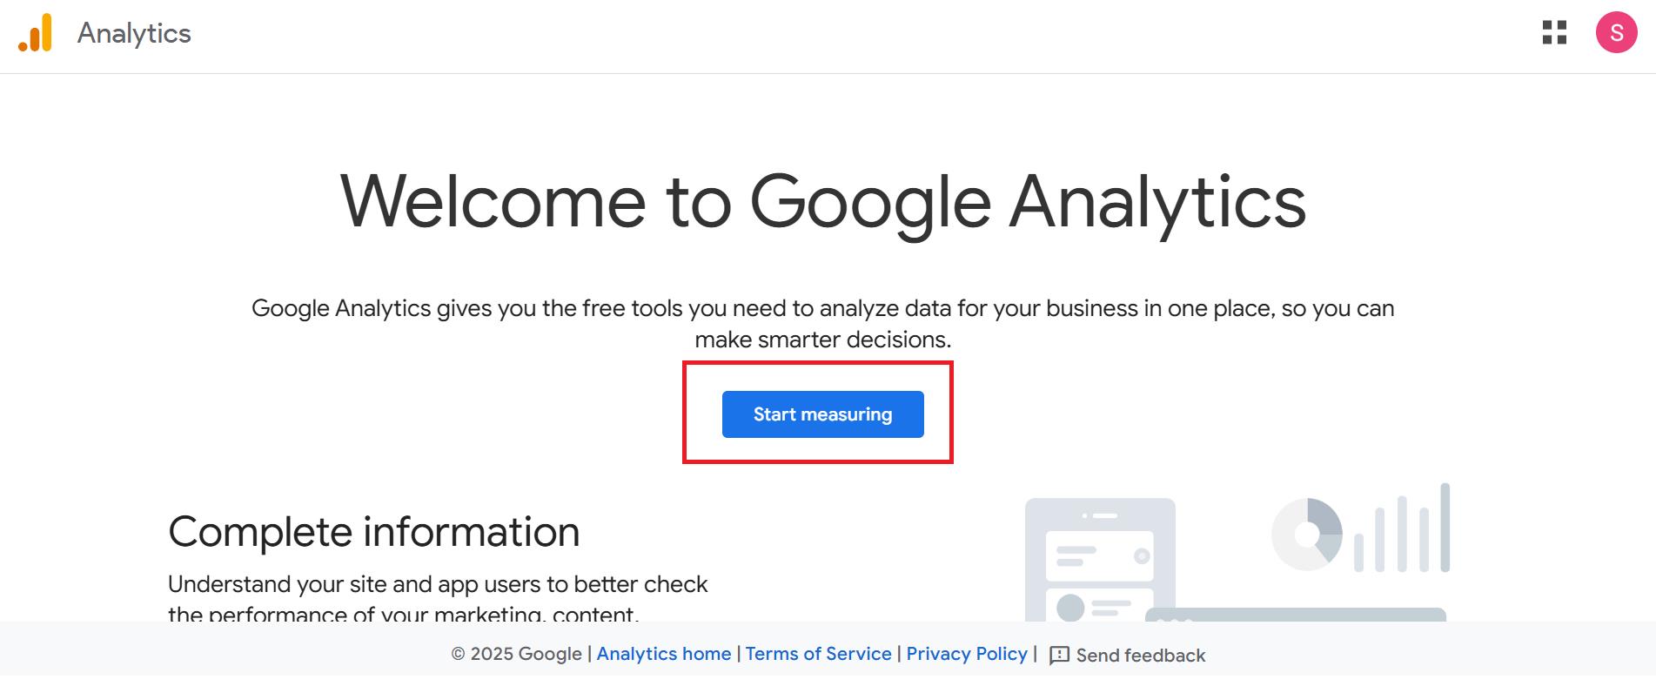Viewport: 1656px width, 693px height.
Task: Open the Analytics home link
Action: tap(664, 654)
